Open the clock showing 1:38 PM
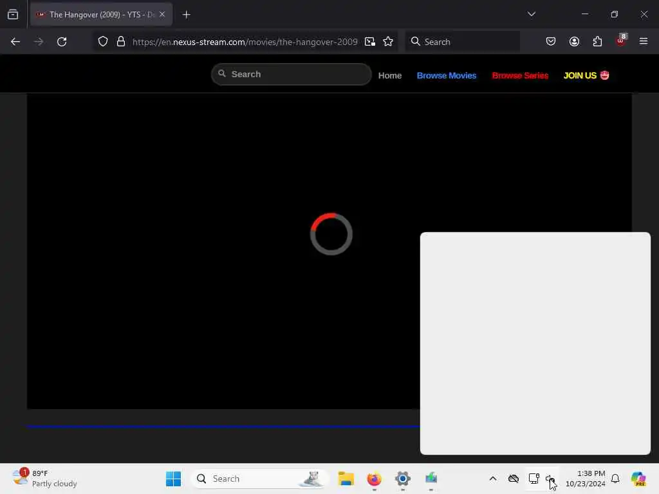Viewport: 659px width, 494px height. pyautogui.click(x=586, y=479)
